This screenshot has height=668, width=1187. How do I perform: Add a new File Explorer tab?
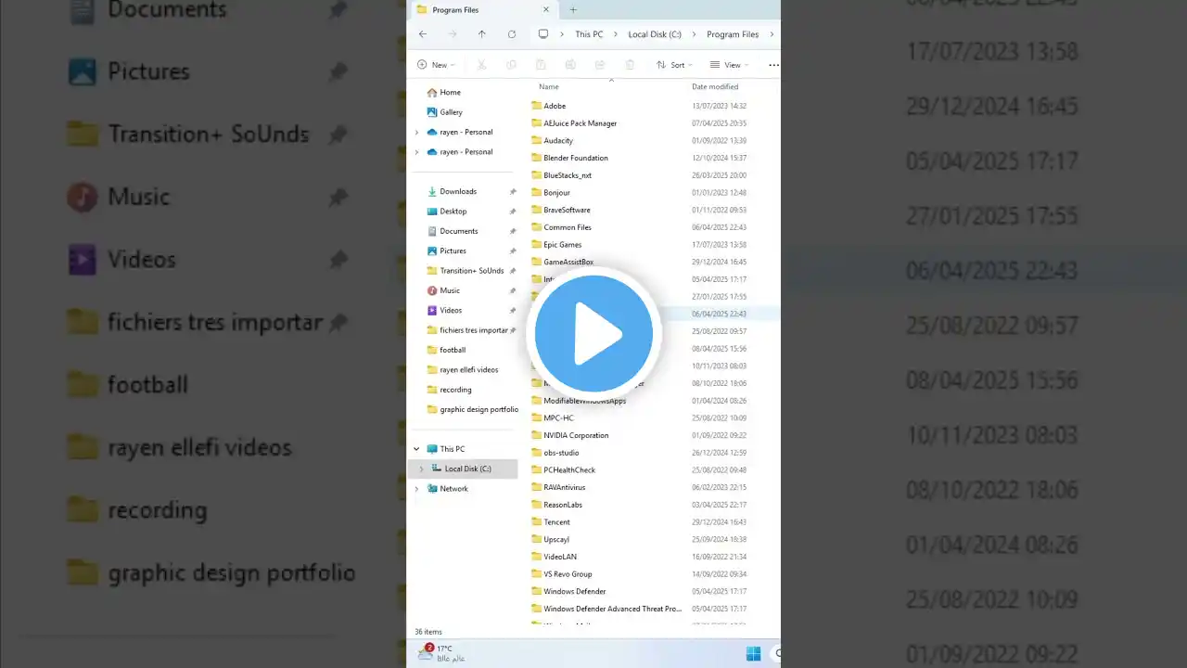pyautogui.click(x=573, y=10)
